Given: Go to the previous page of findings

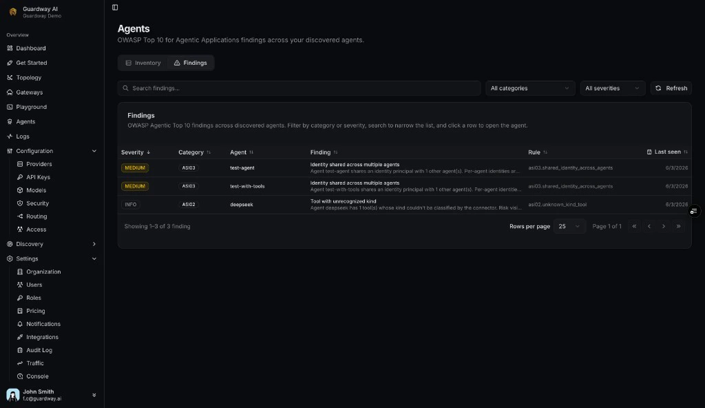Looking at the screenshot, I should (649, 226).
